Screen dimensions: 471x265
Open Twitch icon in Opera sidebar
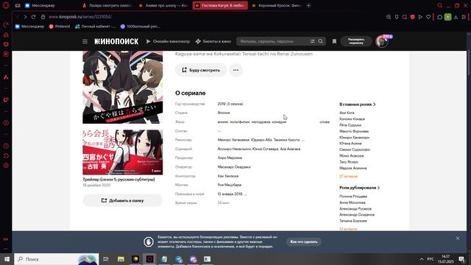tap(6, 100)
